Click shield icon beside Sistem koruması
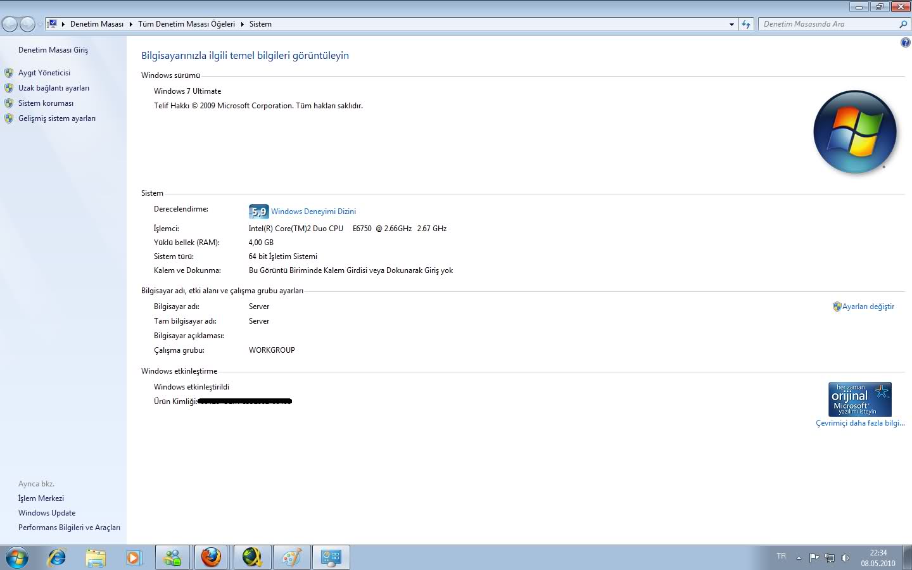912x570 pixels. pos(9,103)
